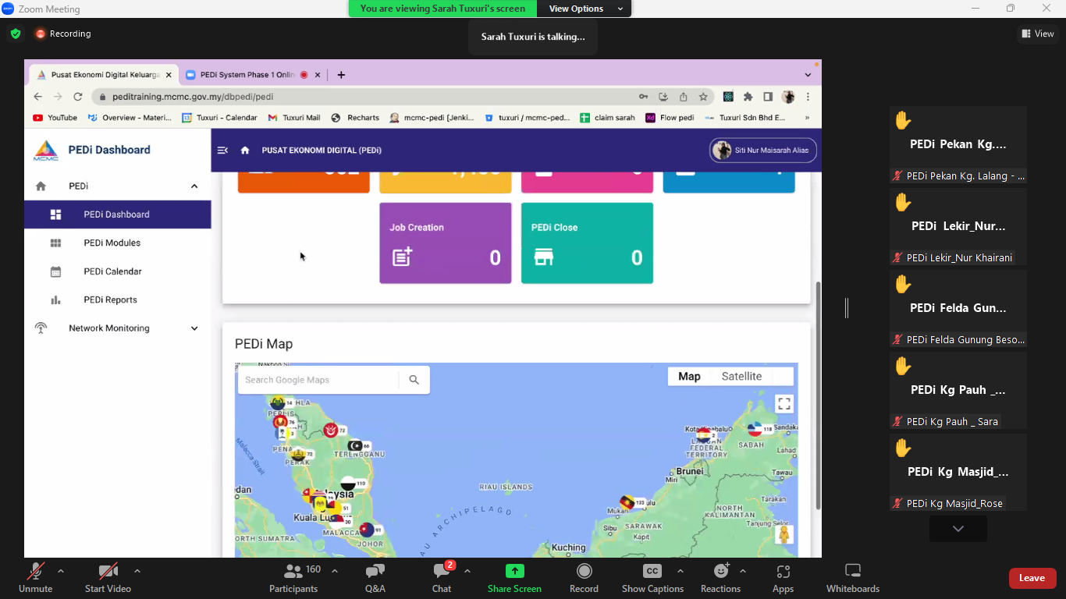The image size is (1066, 599).
Task: Show more bookmarks with the double chevron
Action: (x=807, y=118)
